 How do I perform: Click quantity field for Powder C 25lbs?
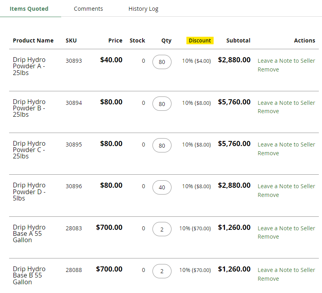point(162,146)
